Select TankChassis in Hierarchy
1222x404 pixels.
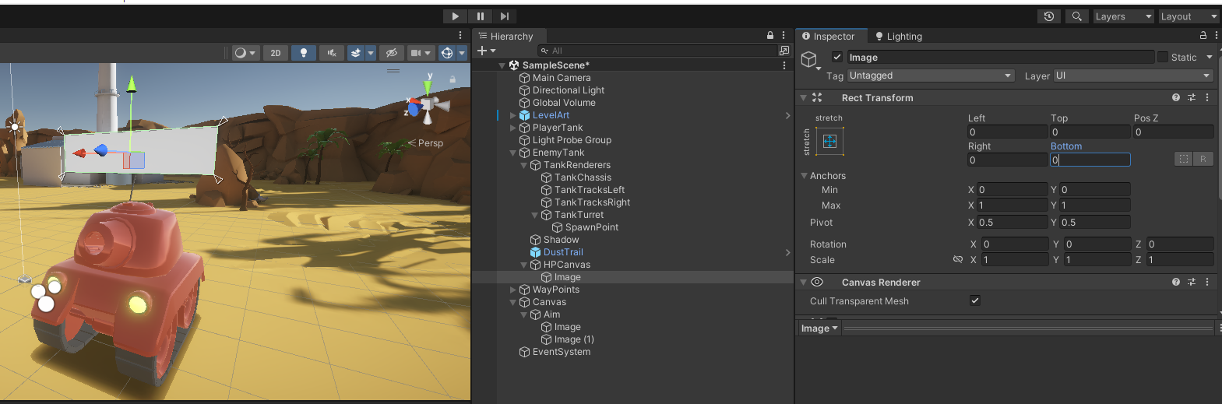583,177
